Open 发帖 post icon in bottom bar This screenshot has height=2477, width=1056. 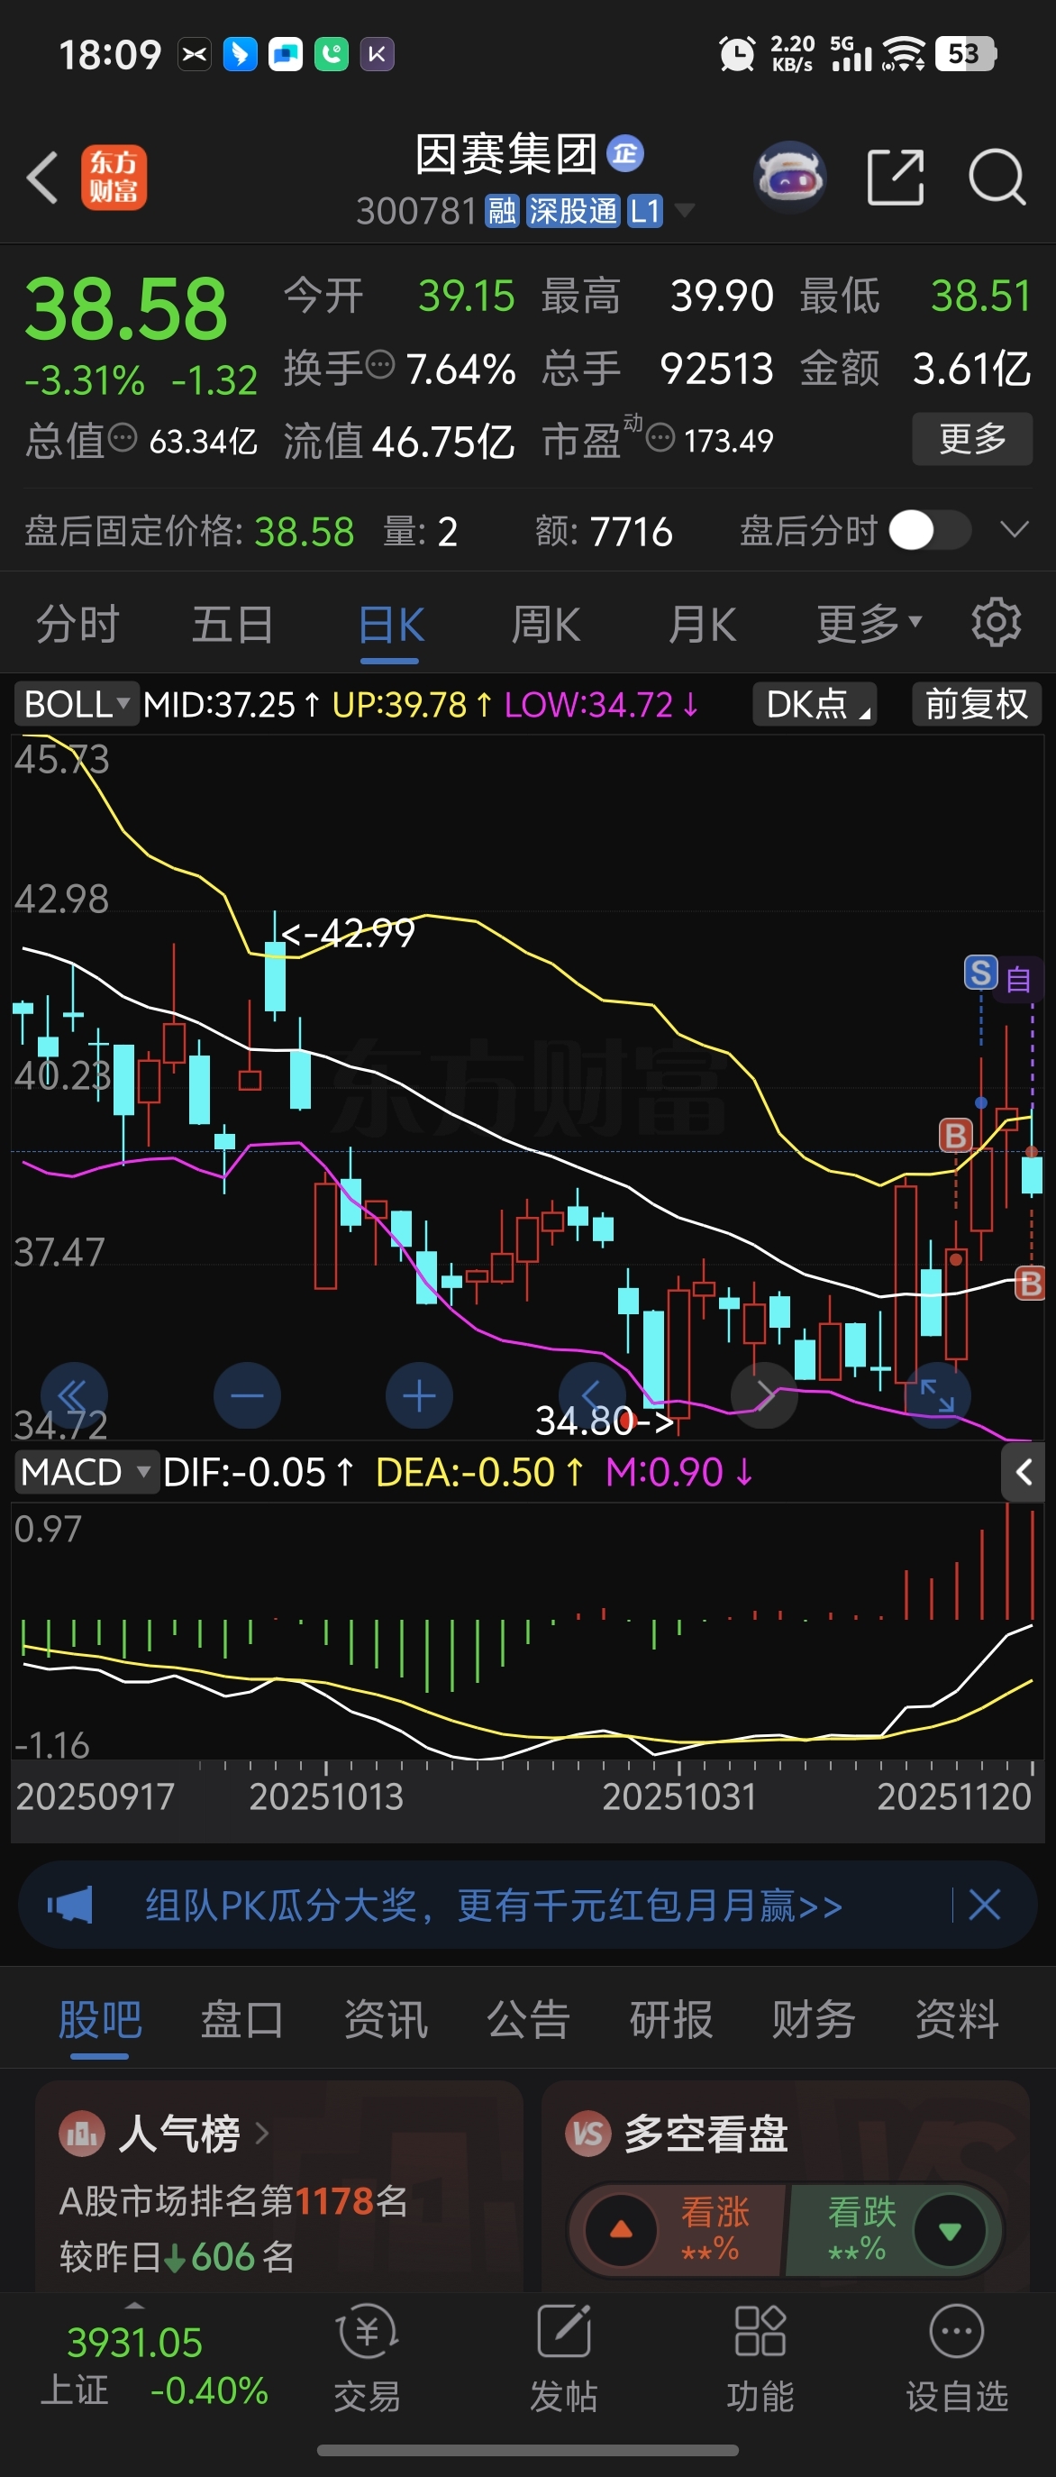click(x=563, y=2360)
